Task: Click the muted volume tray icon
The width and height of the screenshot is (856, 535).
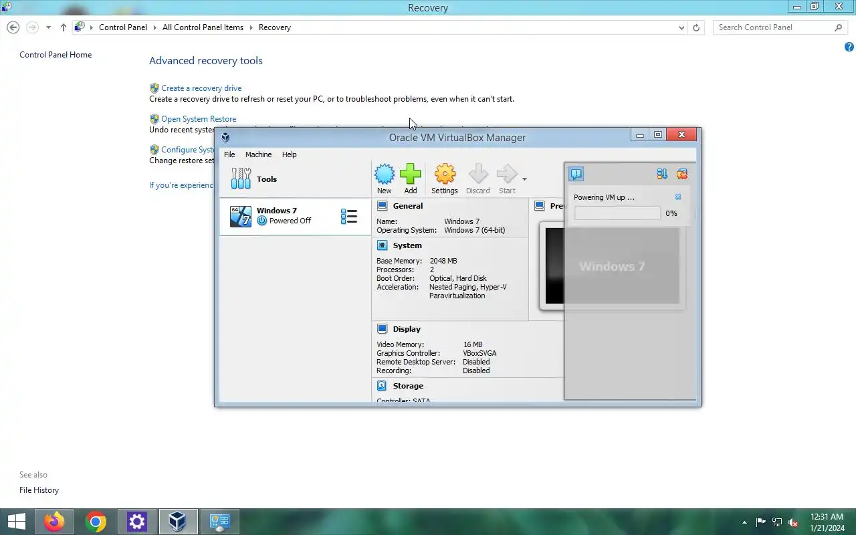Action: (793, 522)
